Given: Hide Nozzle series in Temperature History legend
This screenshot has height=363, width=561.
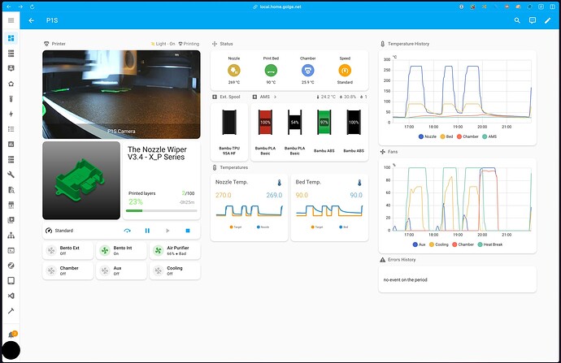Looking at the screenshot, I should point(428,136).
